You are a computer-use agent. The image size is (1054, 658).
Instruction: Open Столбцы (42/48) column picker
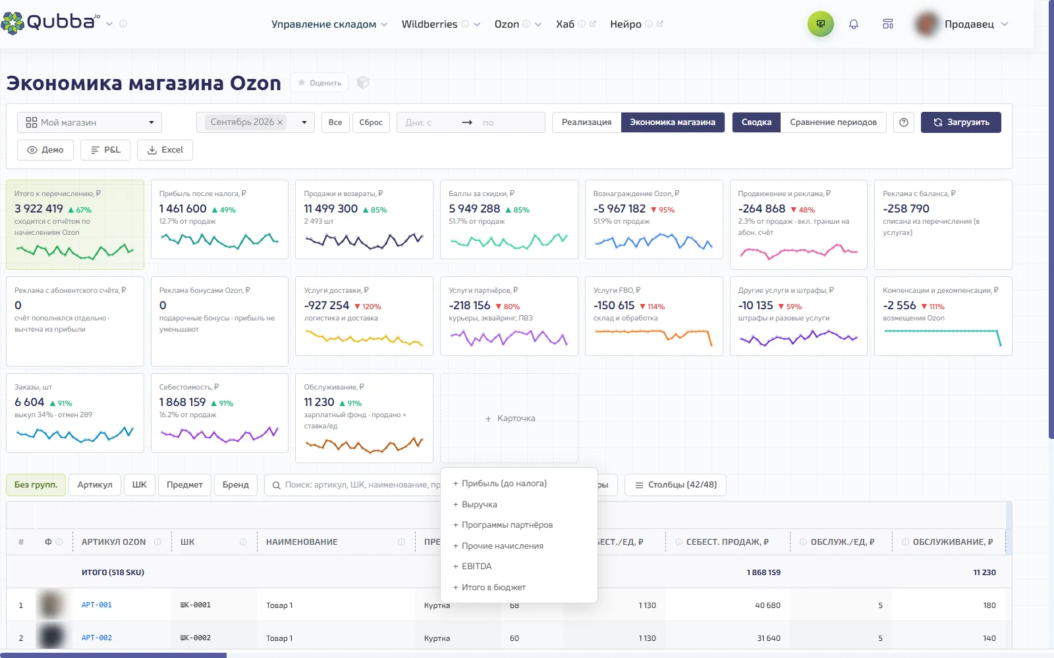point(675,485)
